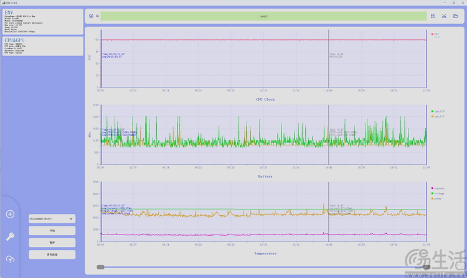Open the folder icon in top bar
This screenshot has height=278, width=467.
tap(456, 16)
